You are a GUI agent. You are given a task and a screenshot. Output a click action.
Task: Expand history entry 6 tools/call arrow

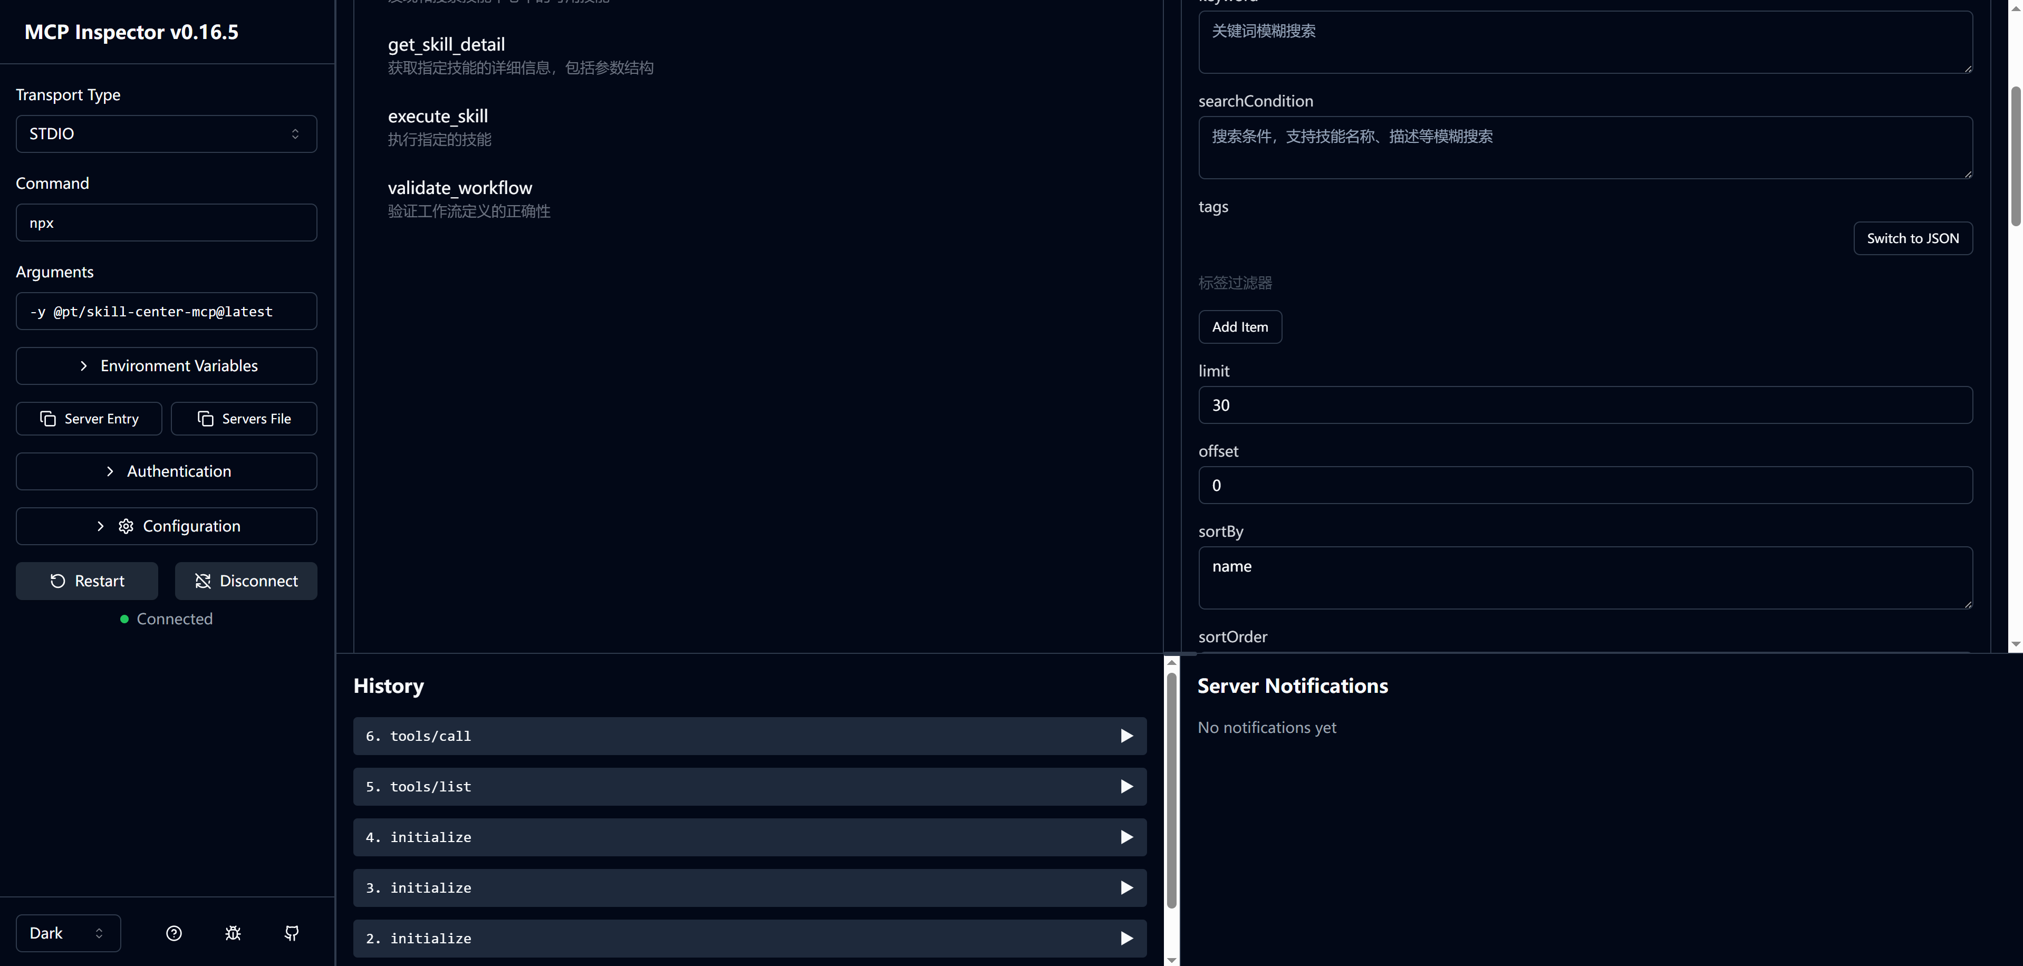1126,736
